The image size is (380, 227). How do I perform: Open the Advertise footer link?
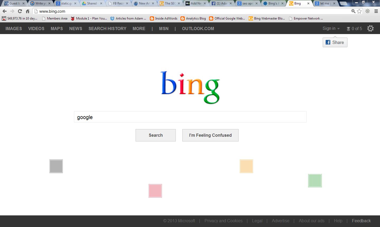click(x=281, y=221)
